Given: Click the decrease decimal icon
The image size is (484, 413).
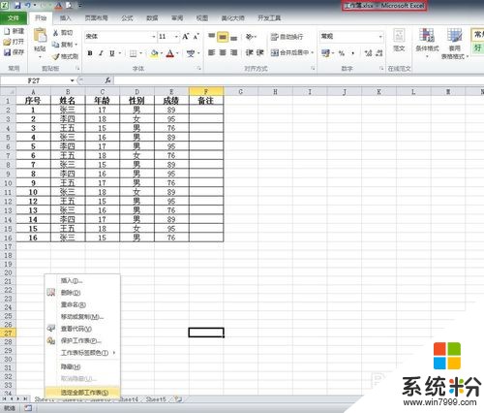Looking at the screenshot, I should click(x=379, y=53).
